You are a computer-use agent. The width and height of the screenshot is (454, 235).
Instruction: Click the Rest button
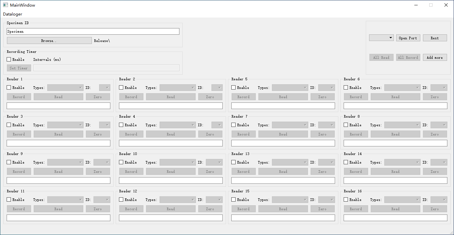[435, 38]
